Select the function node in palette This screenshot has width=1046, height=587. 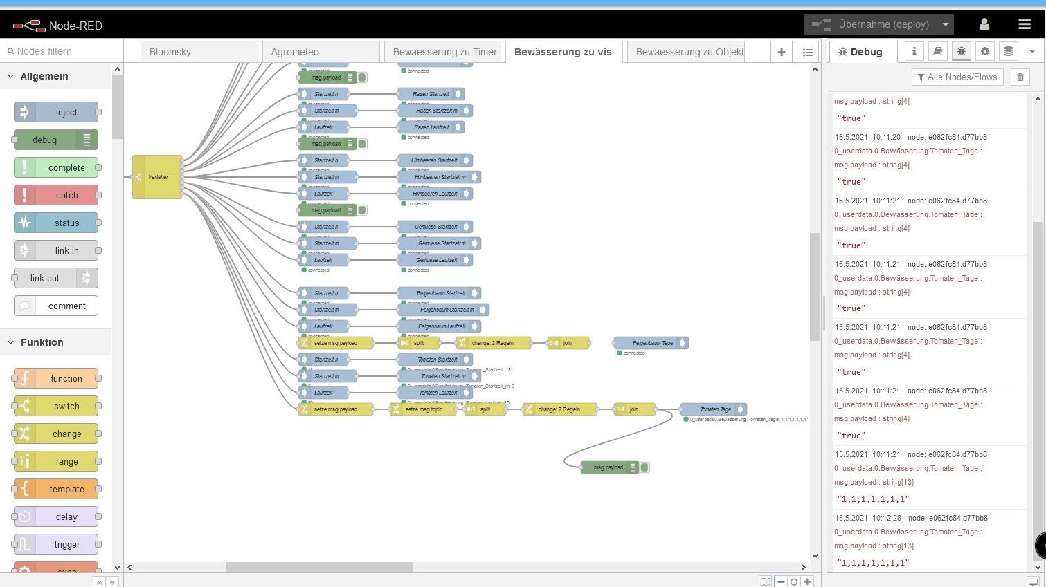56,378
